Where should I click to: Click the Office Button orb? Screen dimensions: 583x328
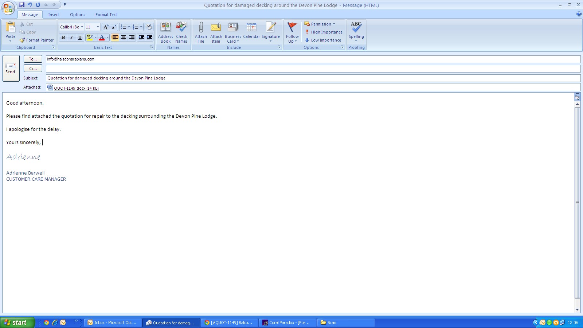(x=8, y=8)
